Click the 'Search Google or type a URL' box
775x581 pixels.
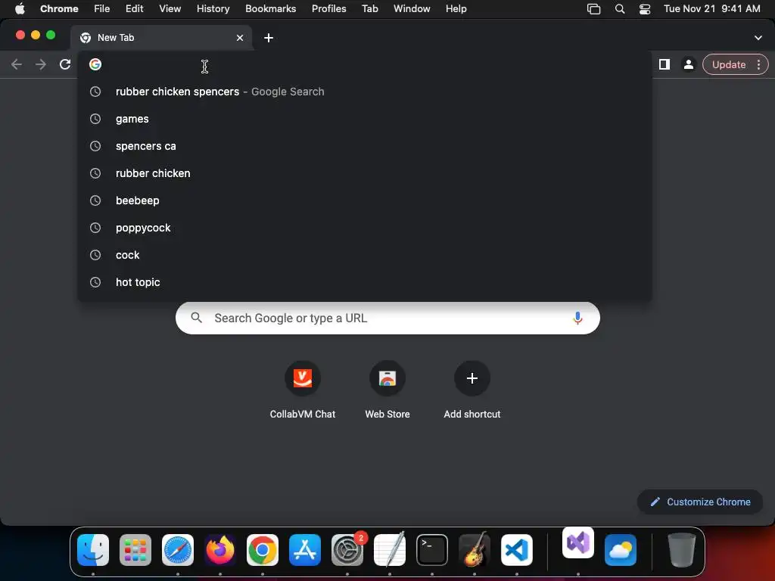[x=387, y=318]
